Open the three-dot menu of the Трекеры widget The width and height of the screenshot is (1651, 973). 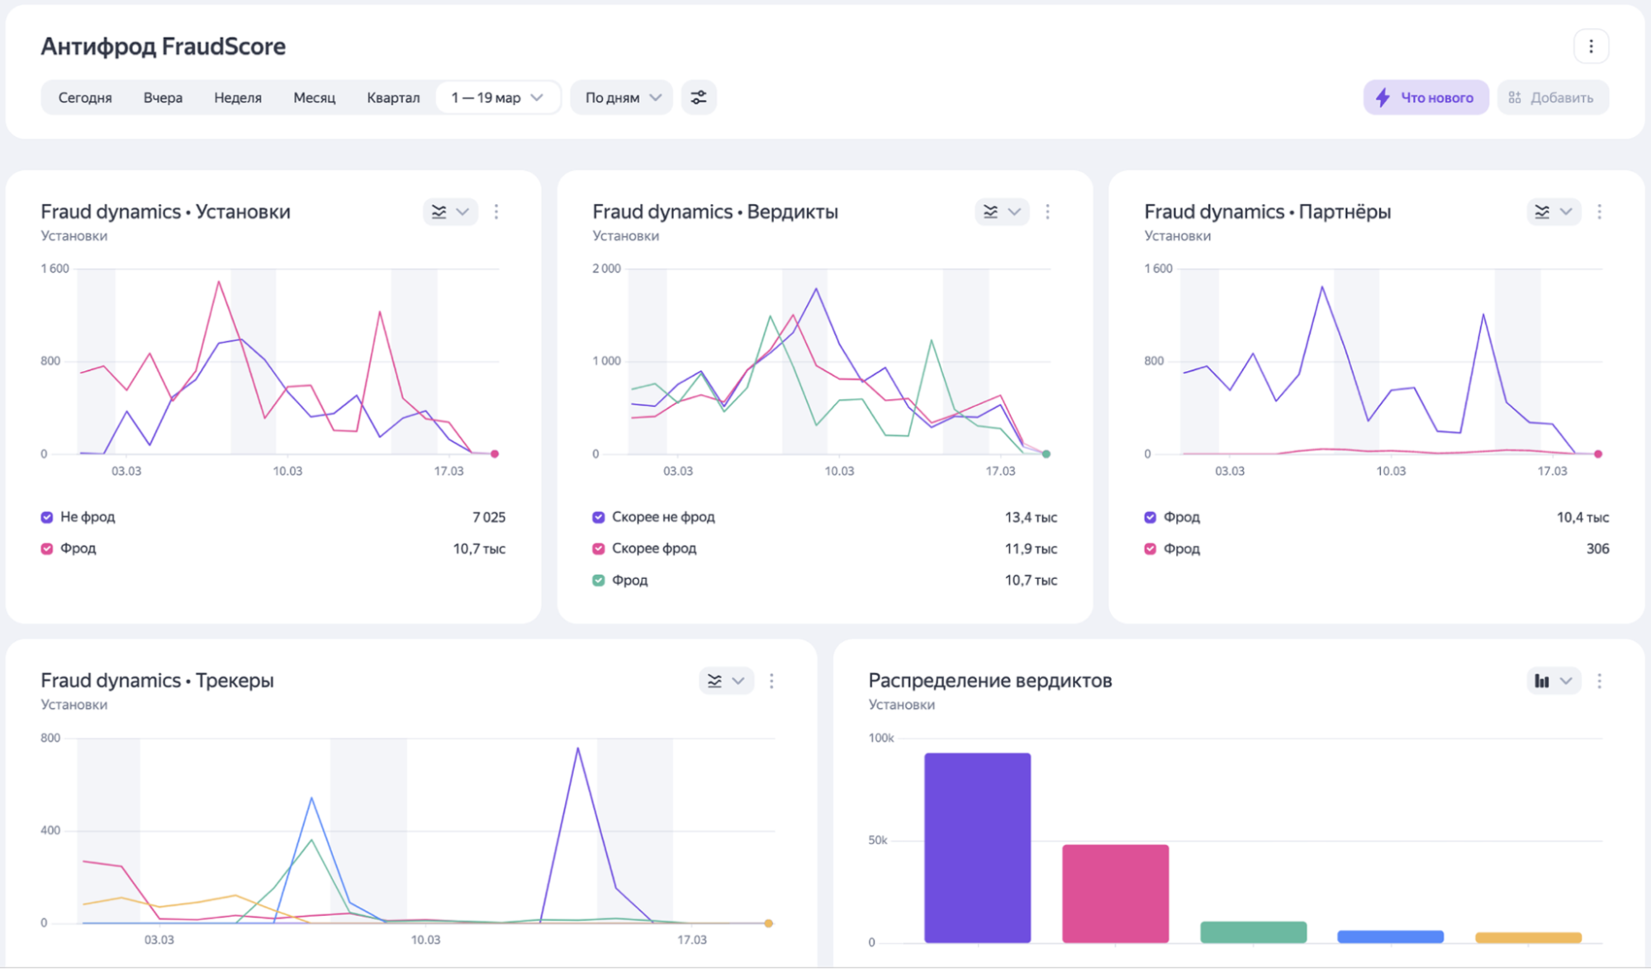(771, 681)
